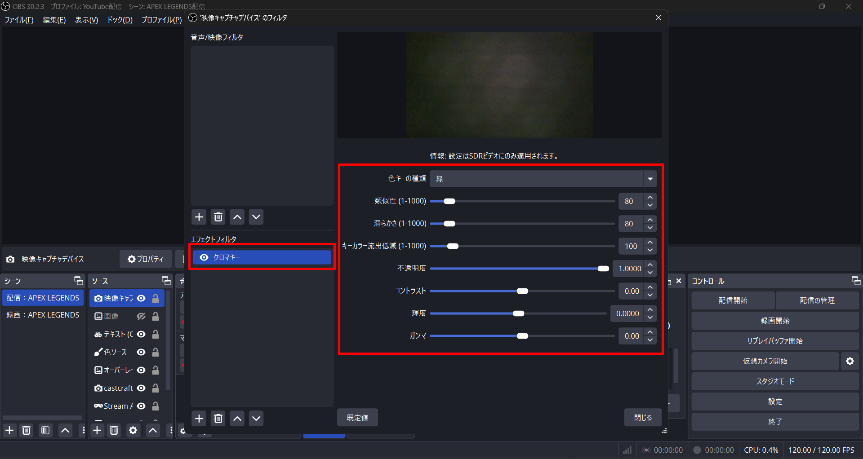
Task: Add a new scene in Scenes dock
Action: (9, 431)
